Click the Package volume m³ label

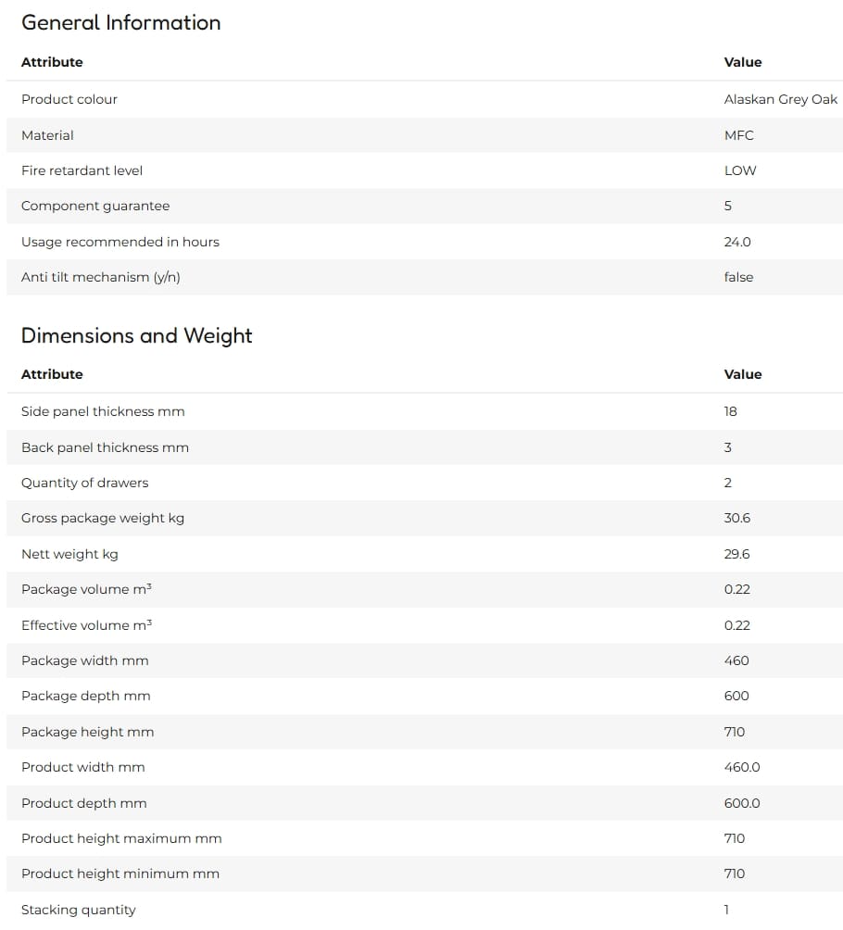click(x=86, y=589)
